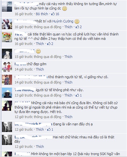The height and width of the screenshot is (157, 127).
Task: Like the smiley-only comment from 15 giờ trước
Action: [x=68, y=57]
